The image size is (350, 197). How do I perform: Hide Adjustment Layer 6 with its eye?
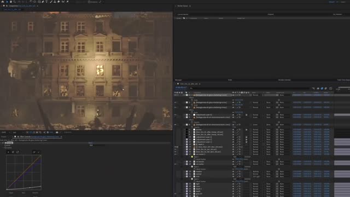(x=175, y=115)
